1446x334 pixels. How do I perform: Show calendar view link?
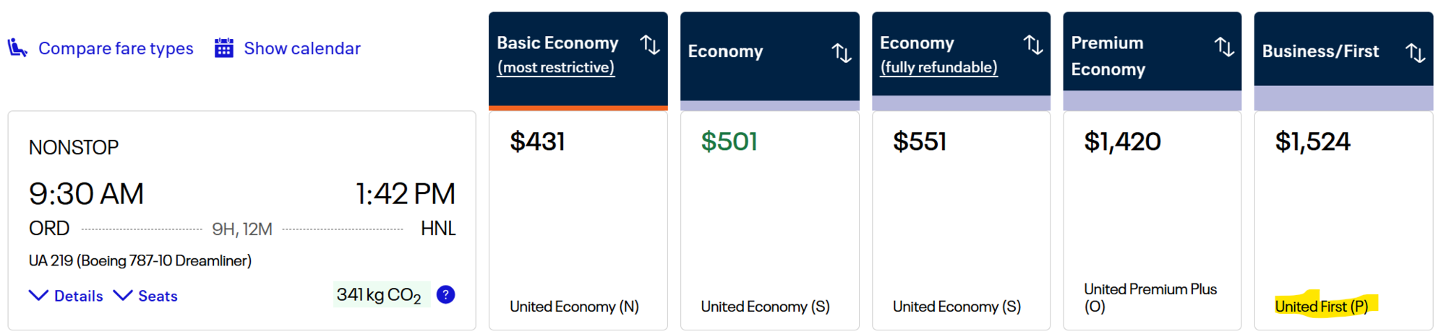[x=301, y=48]
